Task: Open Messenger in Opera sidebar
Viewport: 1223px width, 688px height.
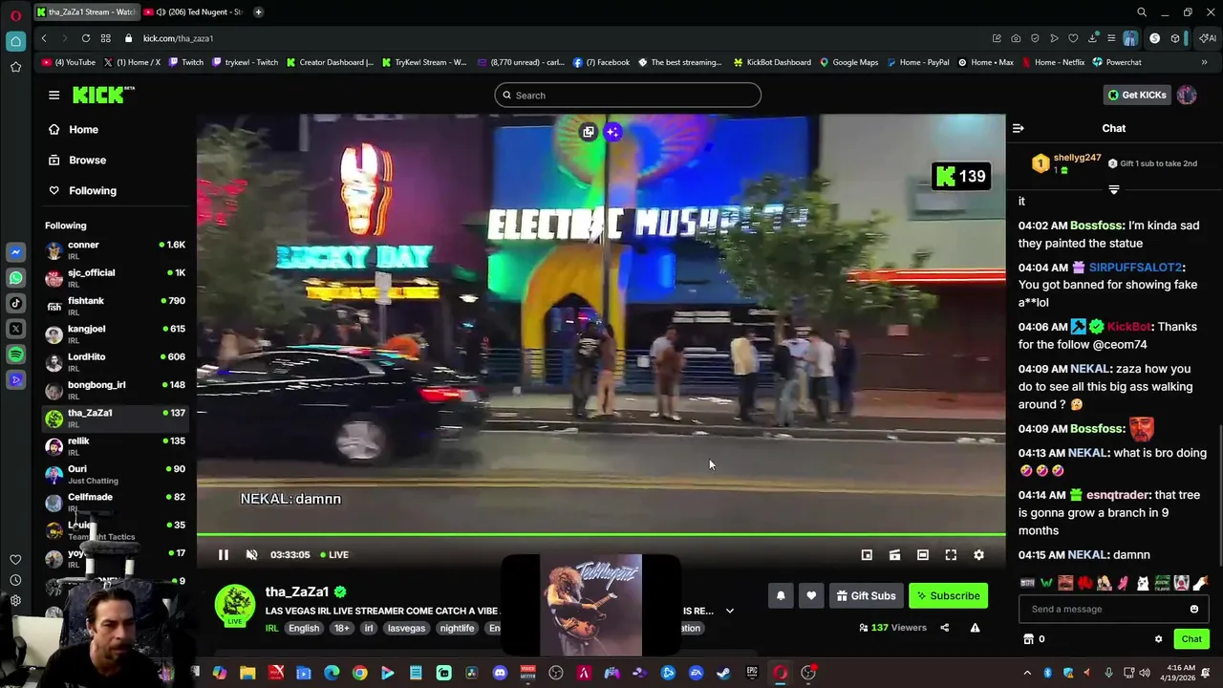Action: coord(15,252)
